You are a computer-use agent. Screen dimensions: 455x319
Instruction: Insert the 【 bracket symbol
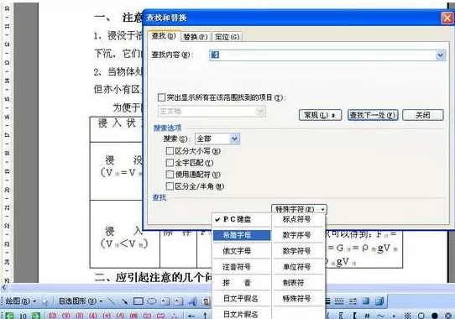point(354,316)
